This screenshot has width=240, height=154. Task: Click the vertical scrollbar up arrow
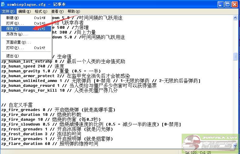235,18
